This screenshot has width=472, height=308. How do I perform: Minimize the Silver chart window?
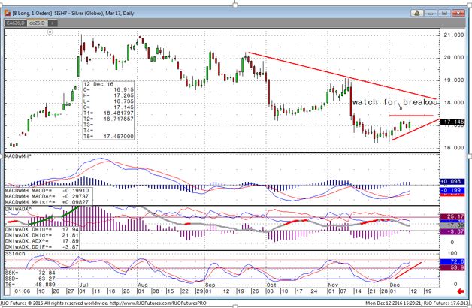(x=431, y=13)
